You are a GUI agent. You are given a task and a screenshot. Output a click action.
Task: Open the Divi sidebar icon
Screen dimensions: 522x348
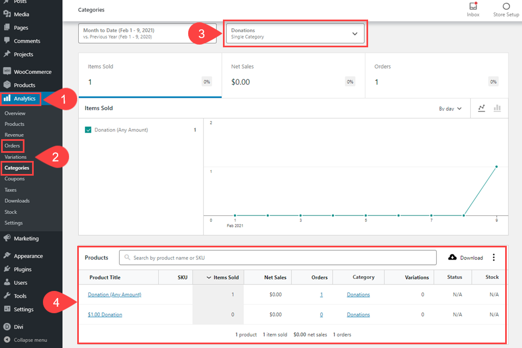pos(7,327)
